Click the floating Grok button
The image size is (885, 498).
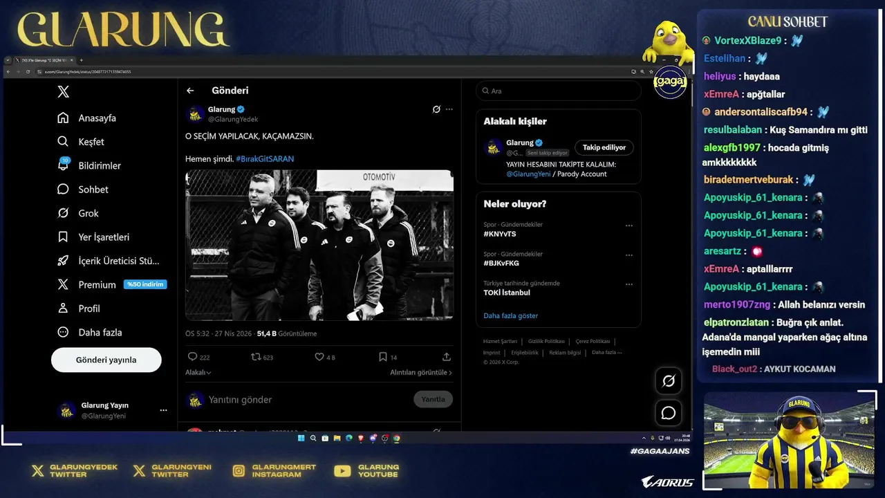pyautogui.click(x=669, y=381)
